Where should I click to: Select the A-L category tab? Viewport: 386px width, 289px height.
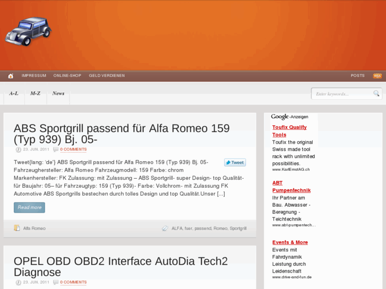point(14,93)
